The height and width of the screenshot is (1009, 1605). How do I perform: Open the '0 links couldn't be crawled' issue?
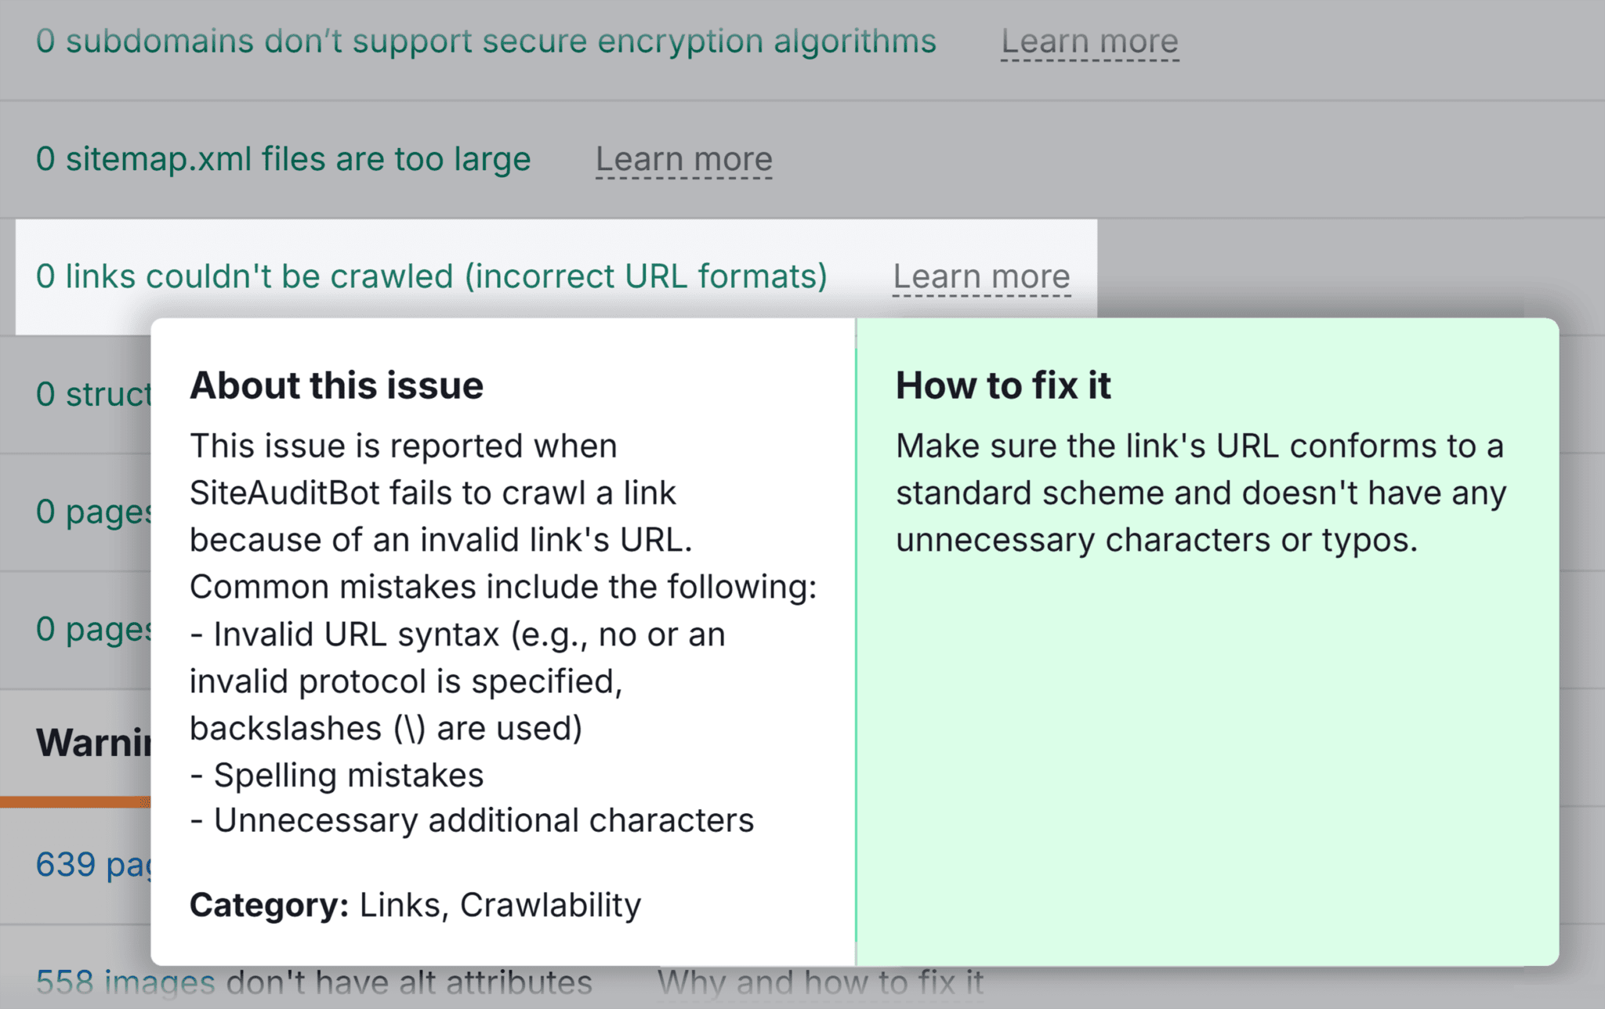point(431,276)
